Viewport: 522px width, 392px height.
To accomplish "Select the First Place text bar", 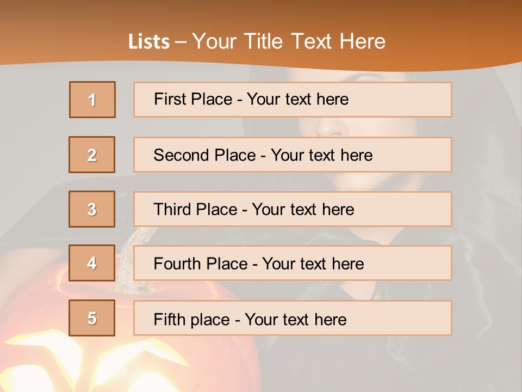I will 293,100.
